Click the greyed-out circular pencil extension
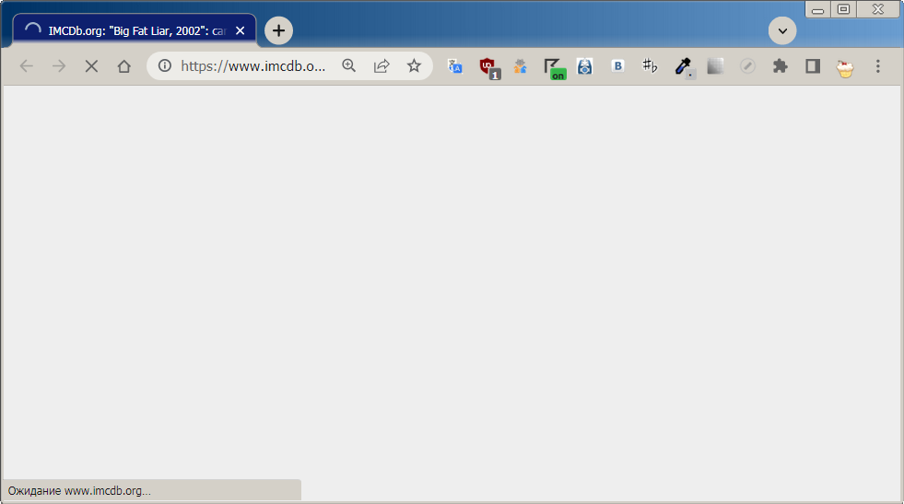 point(747,66)
